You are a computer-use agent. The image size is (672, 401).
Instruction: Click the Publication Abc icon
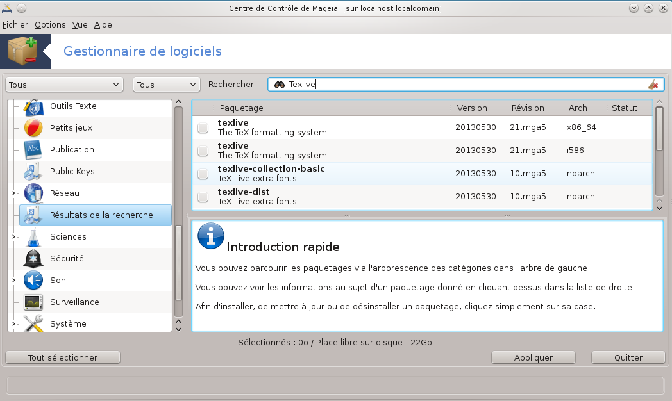[33, 150]
